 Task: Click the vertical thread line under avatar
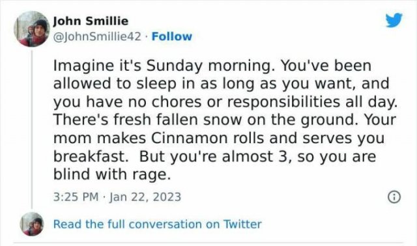pos(32,129)
